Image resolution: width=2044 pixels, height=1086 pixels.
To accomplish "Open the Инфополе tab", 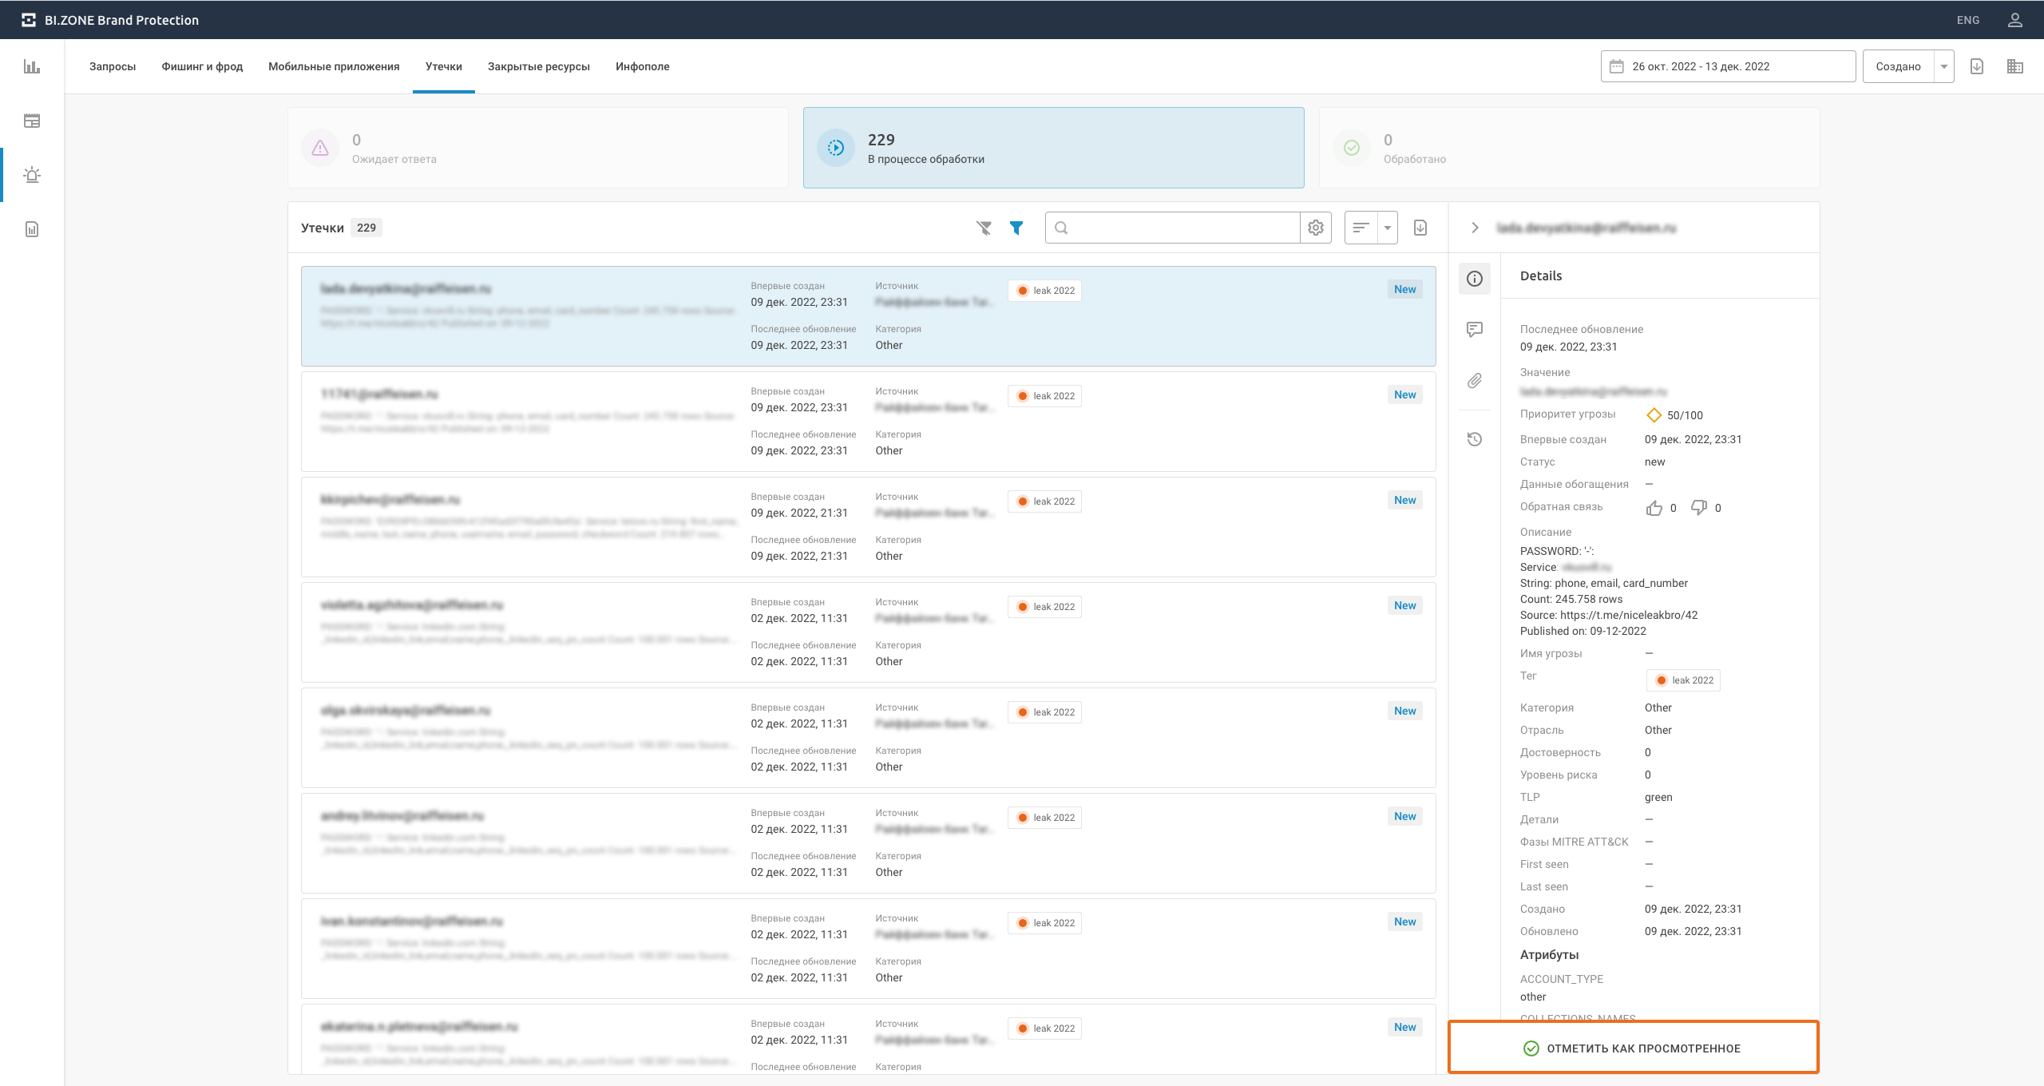I will click(x=643, y=66).
